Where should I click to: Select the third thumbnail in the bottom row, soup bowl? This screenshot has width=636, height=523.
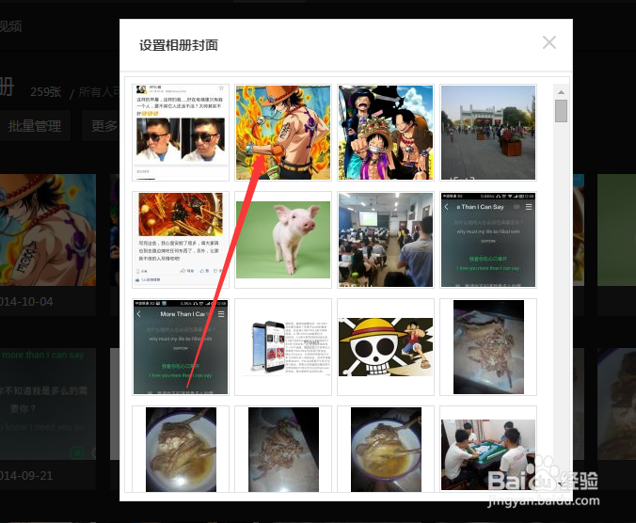[x=386, y=450]
